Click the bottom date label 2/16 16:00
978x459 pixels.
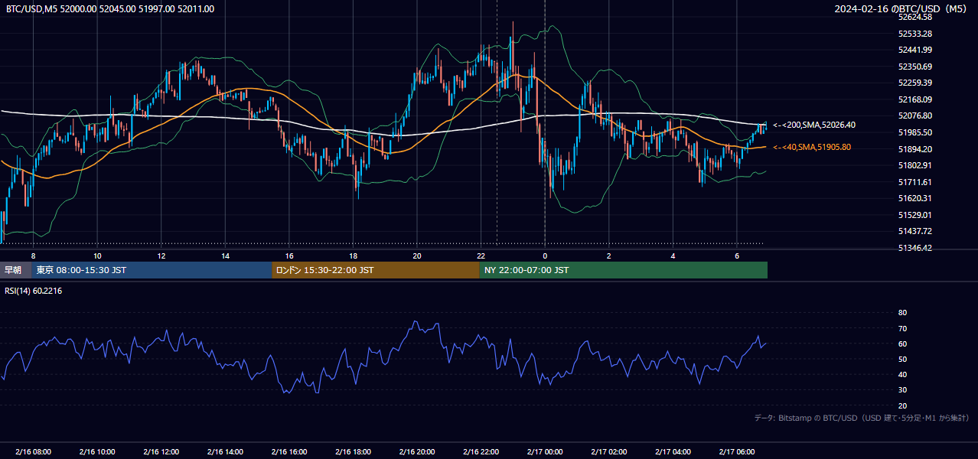point(289,452)
